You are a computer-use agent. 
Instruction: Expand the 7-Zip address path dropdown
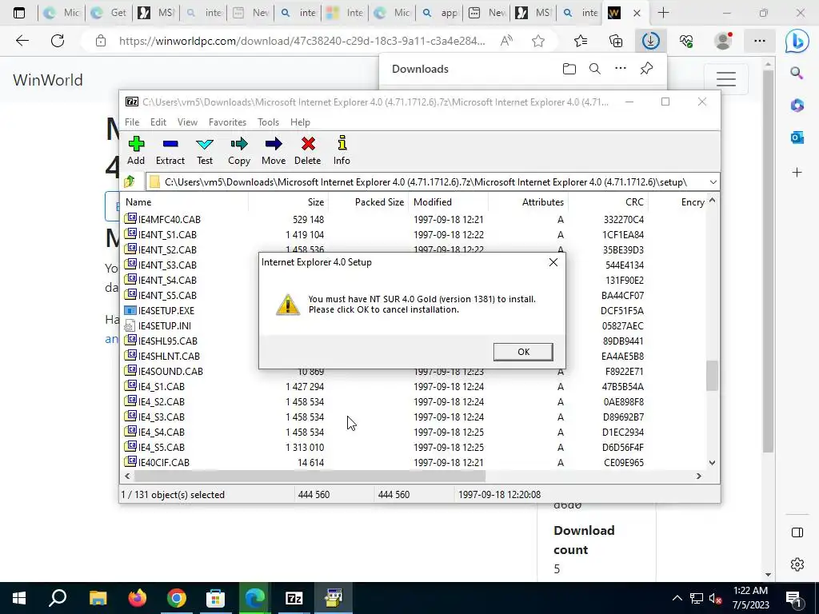713,181
